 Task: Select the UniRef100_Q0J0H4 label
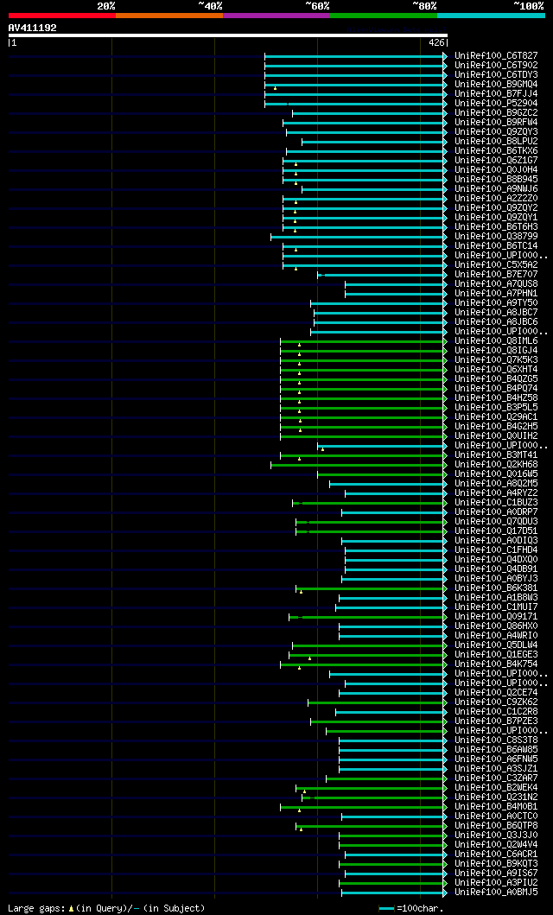(x=497, y=170)
